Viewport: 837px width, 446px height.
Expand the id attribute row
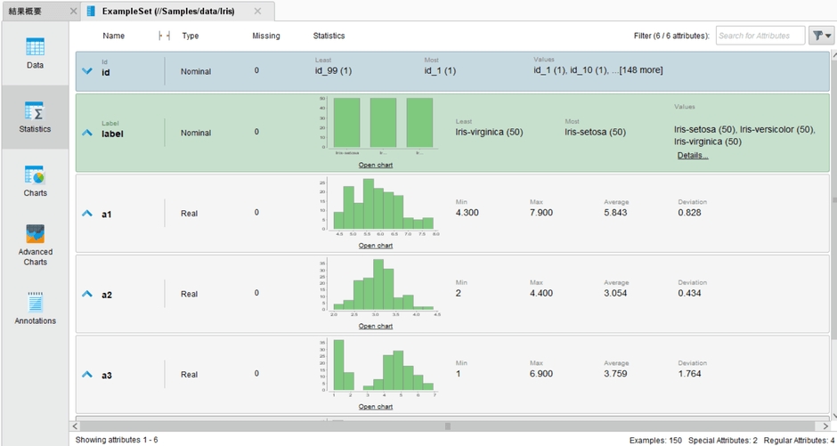pyautogui.click(x=87, y=71)
